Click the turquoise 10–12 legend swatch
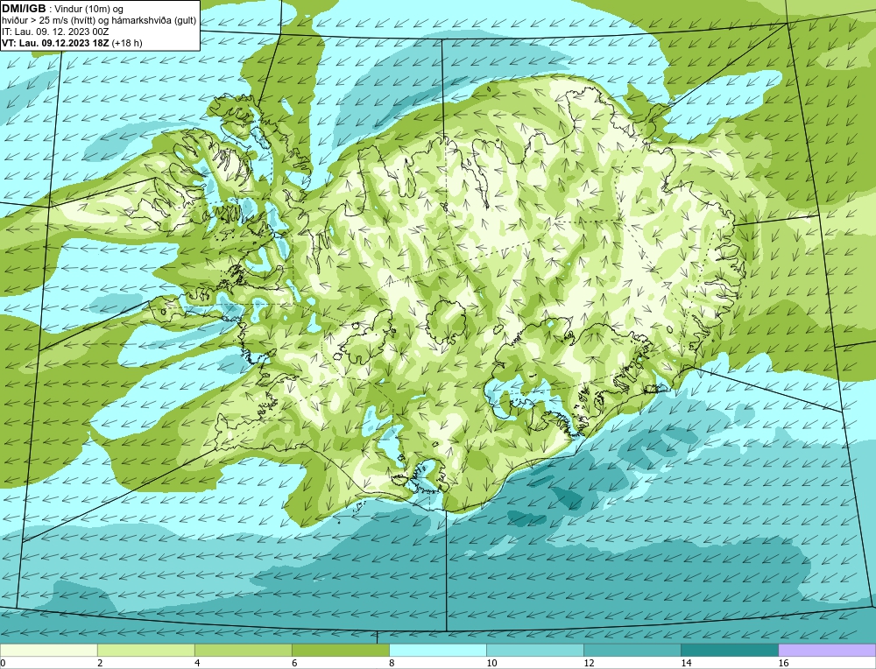Viewport: 876px width, 669px height. click(x=534, y=650)
